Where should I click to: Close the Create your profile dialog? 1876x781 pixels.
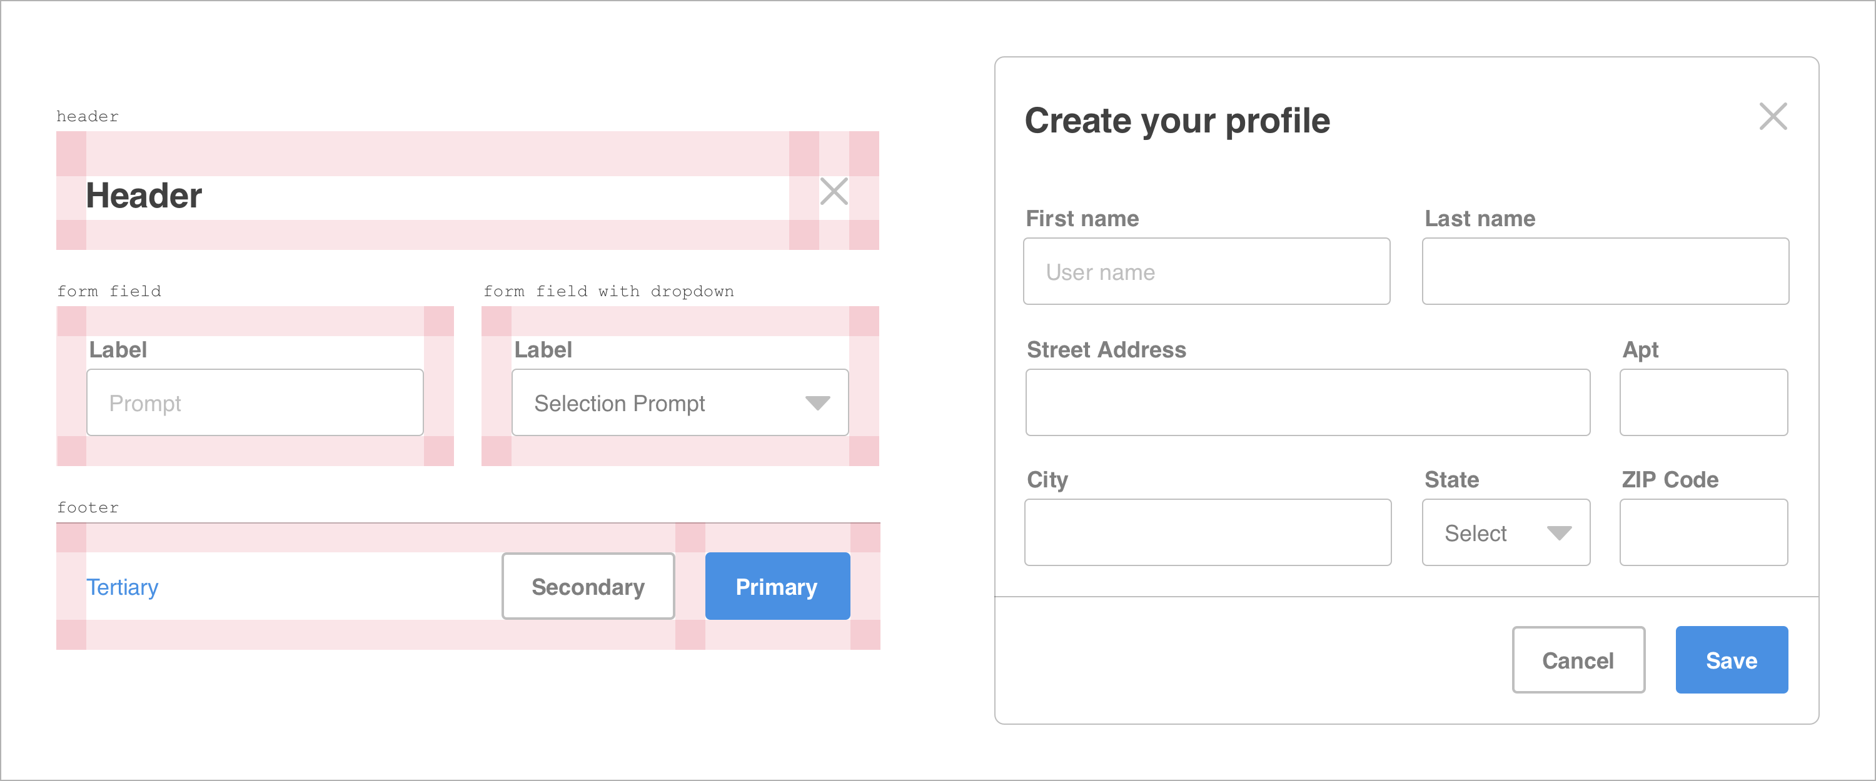pos(1772,116)
